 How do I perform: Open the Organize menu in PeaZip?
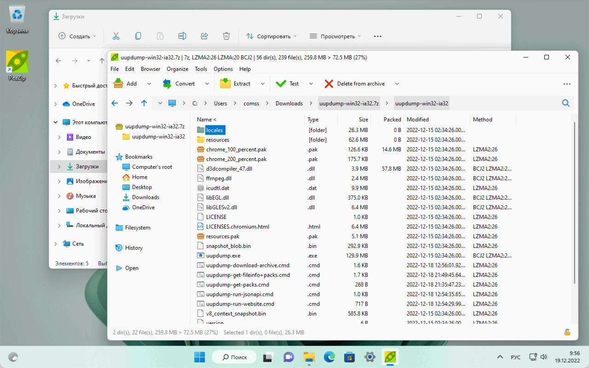pos(177,69)
